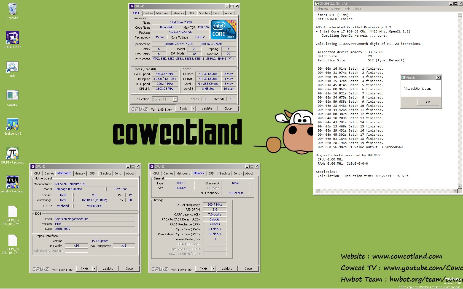
Task: Click the top CPU-Z window title icon
Action: (x=132, y=6)
